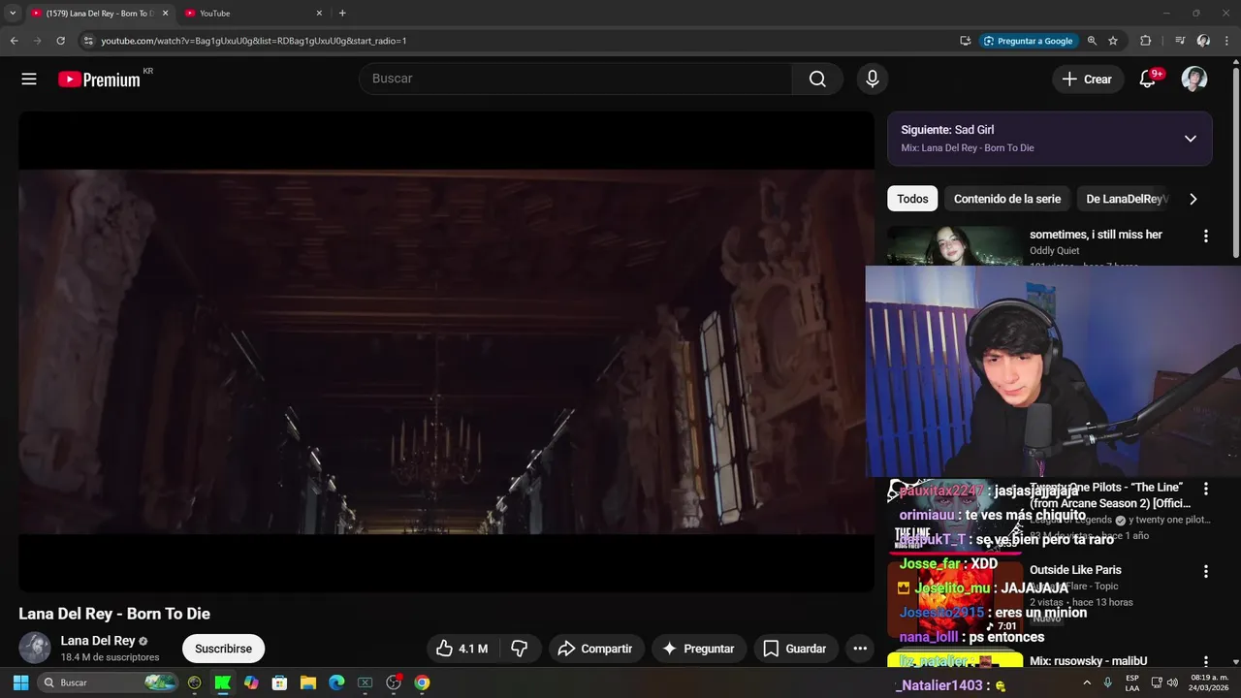The height and width of the screenshot is (698, 1241).
Task: Collapse the 'Siguiente: Sad Girl' playlist panel
Action: [1191, 139]
